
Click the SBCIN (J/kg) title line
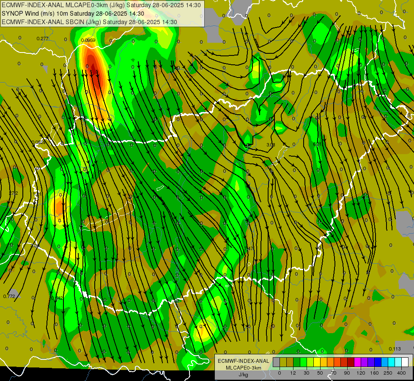89,22
